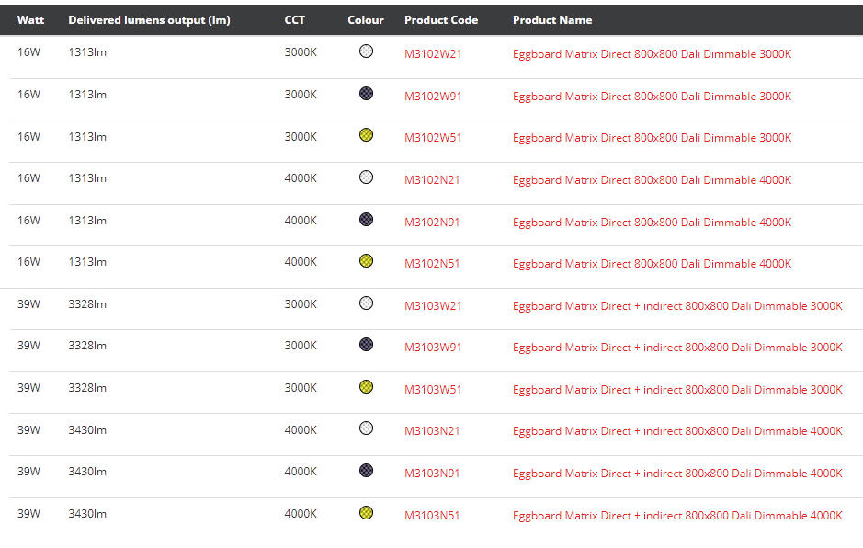Choose the dark swatch beside M3102N91
Viewport: 863px width, 548px height.
pyautogui.click(x=366, y=220)
